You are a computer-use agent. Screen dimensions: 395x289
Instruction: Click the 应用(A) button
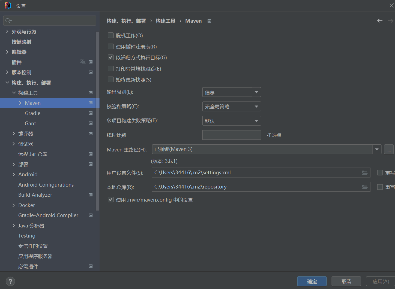pyautogui.click(x=381, y=281)
